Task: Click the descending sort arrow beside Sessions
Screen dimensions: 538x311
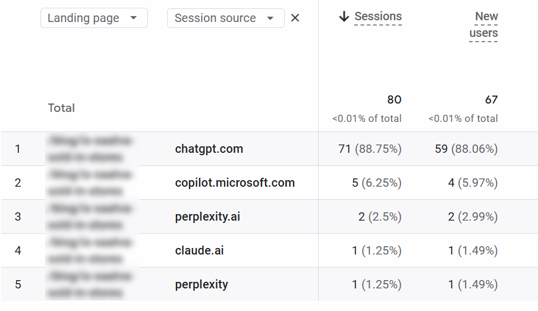Action: tap(344, 17)
